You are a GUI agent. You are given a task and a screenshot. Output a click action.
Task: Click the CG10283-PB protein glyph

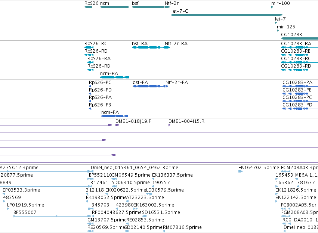pyautogui.click(x=300, y=94)
